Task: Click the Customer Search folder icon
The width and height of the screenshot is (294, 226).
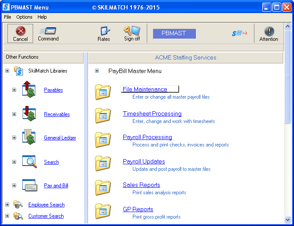Action: 18,216
